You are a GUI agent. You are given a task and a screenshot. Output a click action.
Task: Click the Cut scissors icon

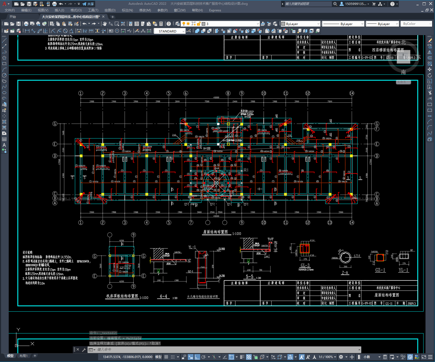[52, 24]
